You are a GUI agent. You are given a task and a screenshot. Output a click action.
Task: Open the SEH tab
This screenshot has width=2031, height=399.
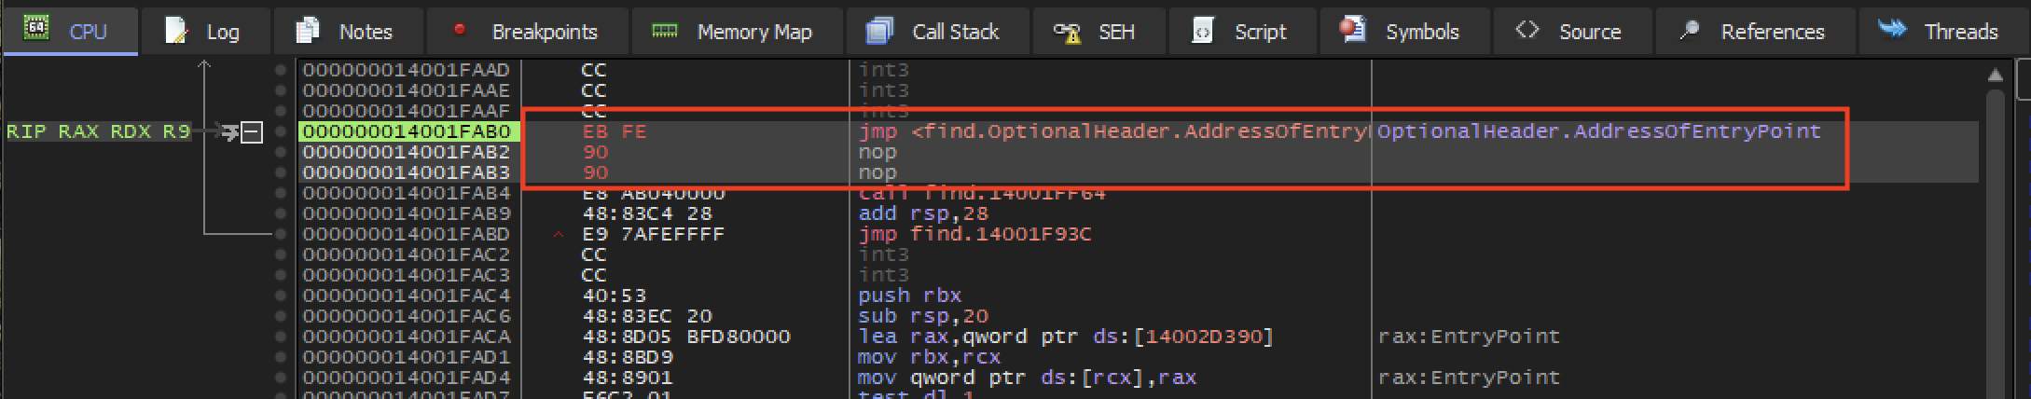click(x=1098, y=32)
